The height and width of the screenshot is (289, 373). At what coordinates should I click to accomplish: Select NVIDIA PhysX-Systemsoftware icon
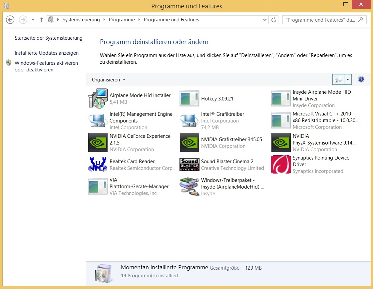click(x=281, y=142)
